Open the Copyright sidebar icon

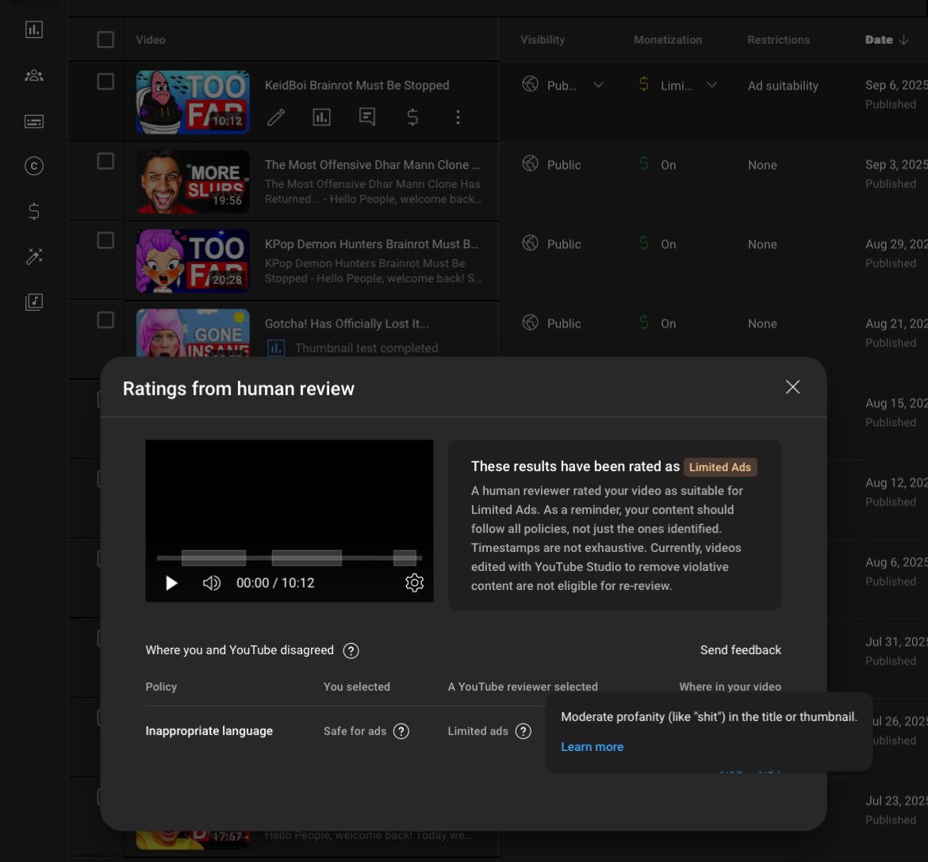click(34, 167)
